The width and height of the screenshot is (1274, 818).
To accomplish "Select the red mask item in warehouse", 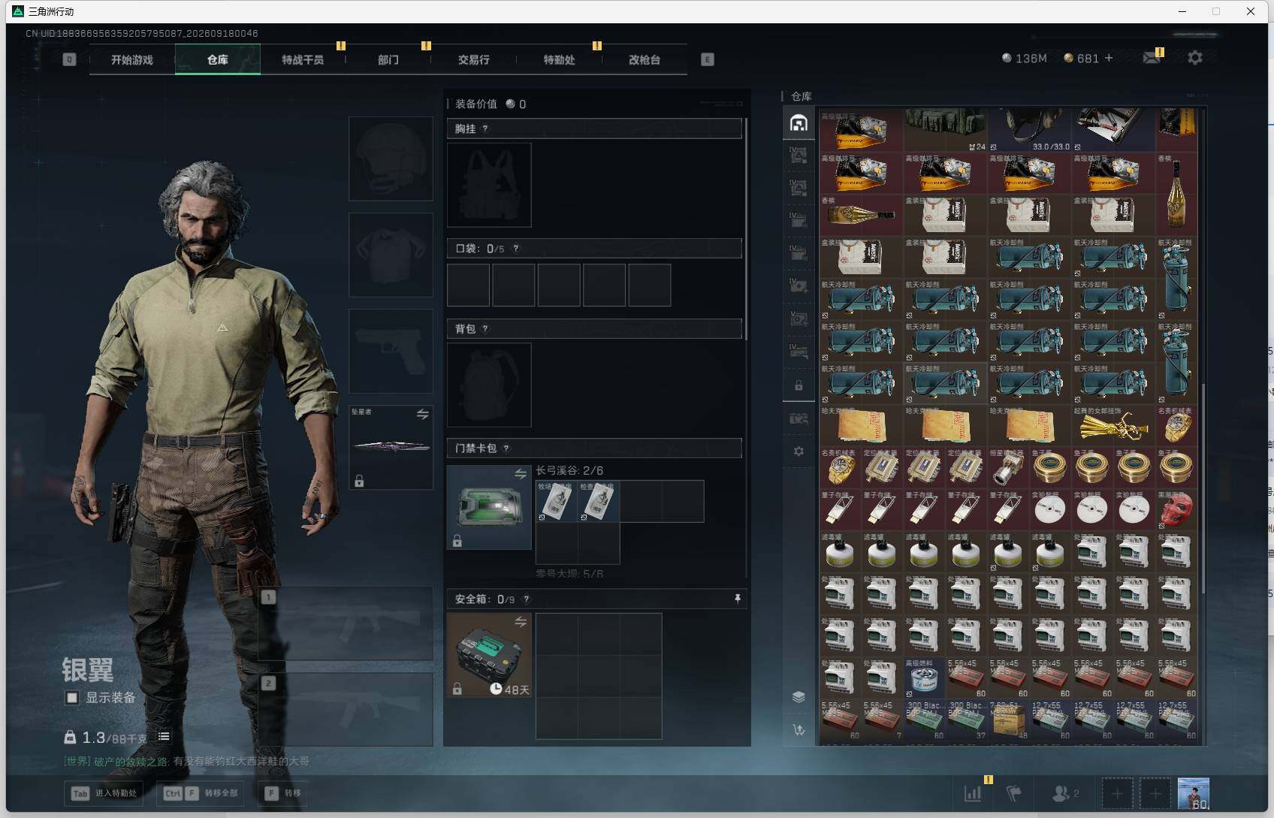I will click(x=1176, y=509).
